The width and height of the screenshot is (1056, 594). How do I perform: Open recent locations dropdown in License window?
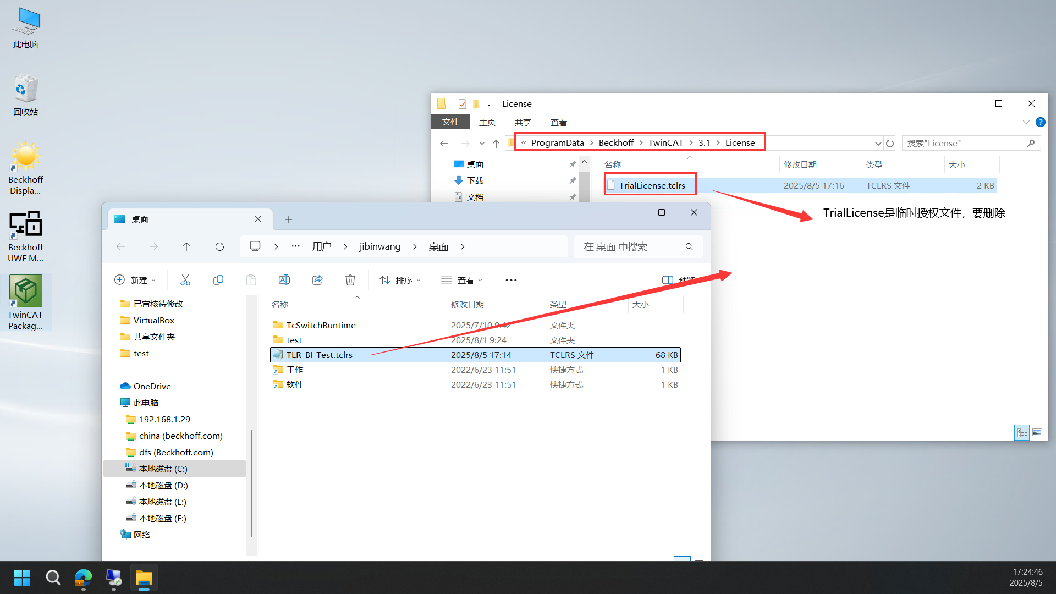[482, 143]
